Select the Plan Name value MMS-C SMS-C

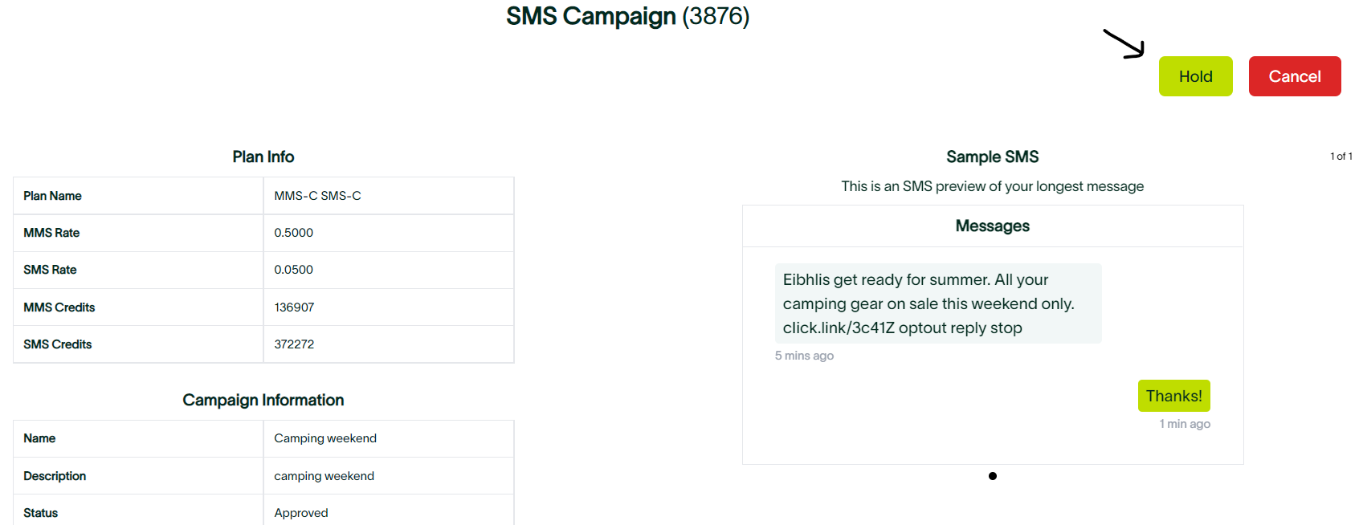pos(317,196)
